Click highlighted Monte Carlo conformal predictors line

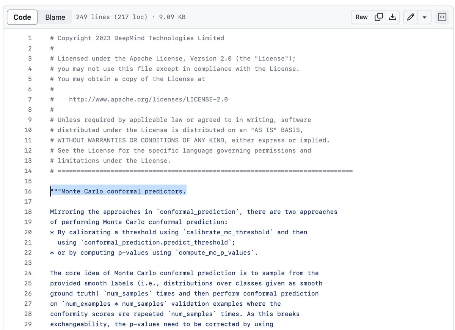click(x=118, y=191)
